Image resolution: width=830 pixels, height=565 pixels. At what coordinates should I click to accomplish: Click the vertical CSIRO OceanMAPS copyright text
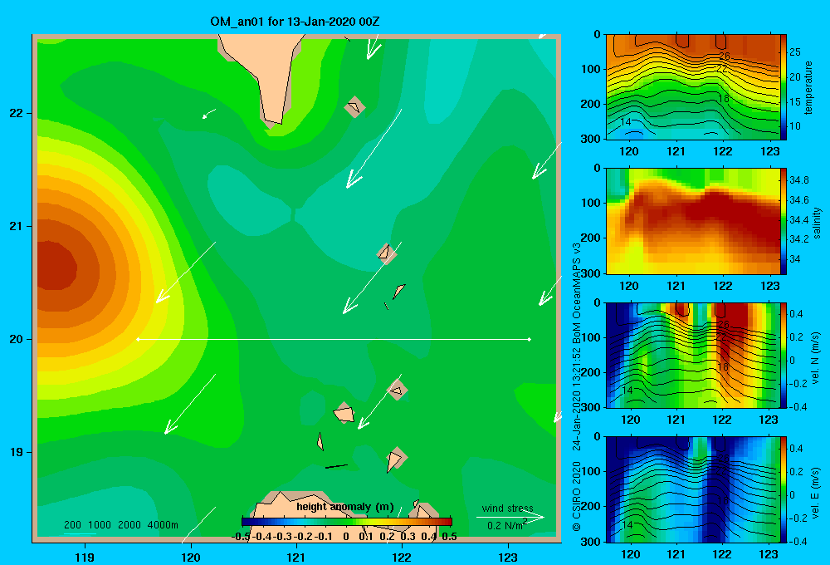[x=577, y=387]
